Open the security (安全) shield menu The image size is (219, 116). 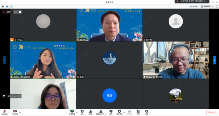82,112
